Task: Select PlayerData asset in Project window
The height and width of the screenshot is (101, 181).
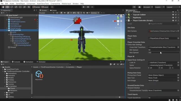Action: [x=39, y=75]
